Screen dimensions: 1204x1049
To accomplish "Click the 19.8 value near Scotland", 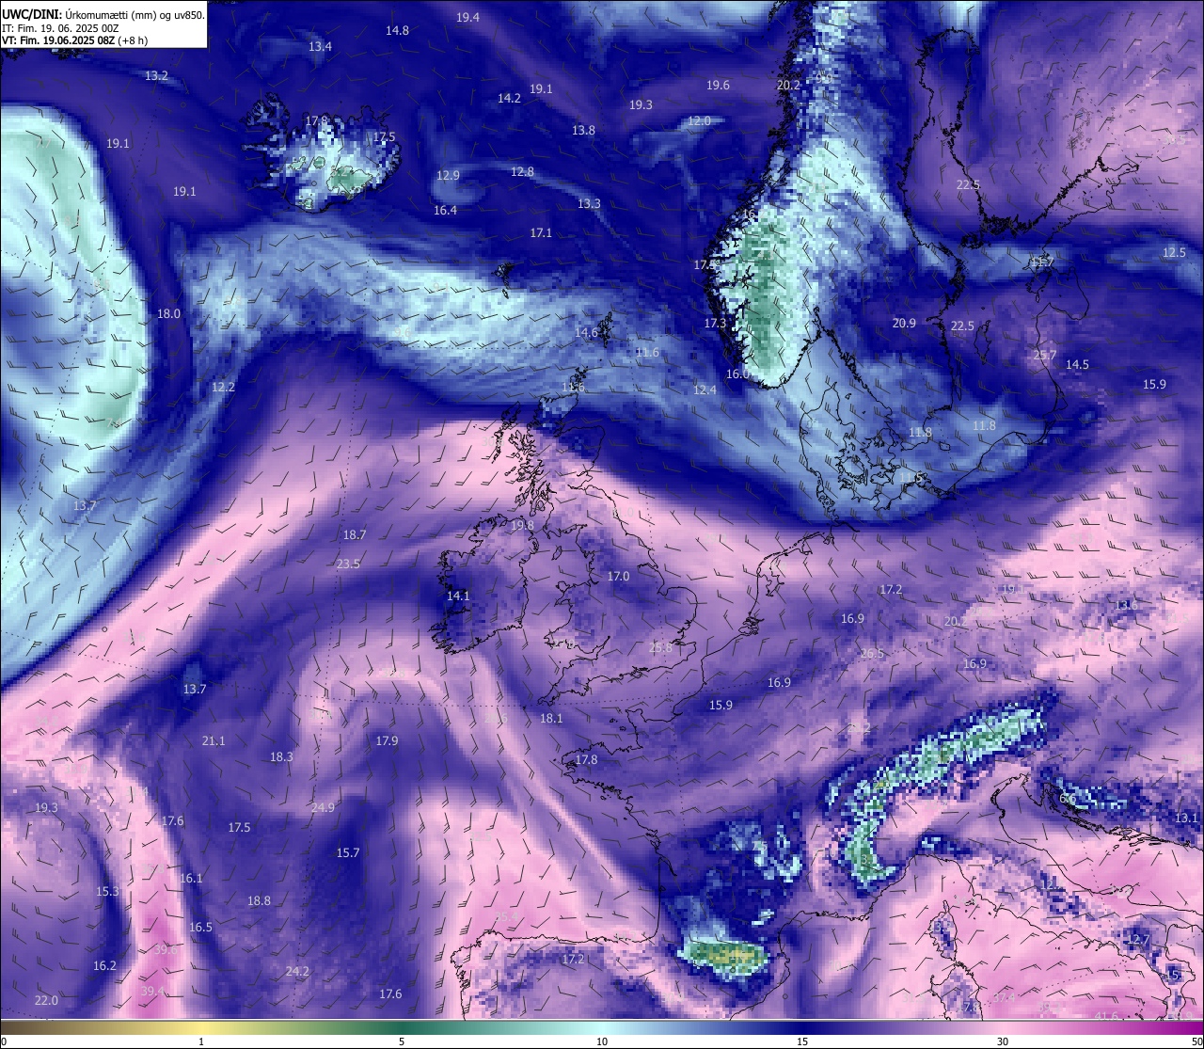I will (x=522, y=526).
